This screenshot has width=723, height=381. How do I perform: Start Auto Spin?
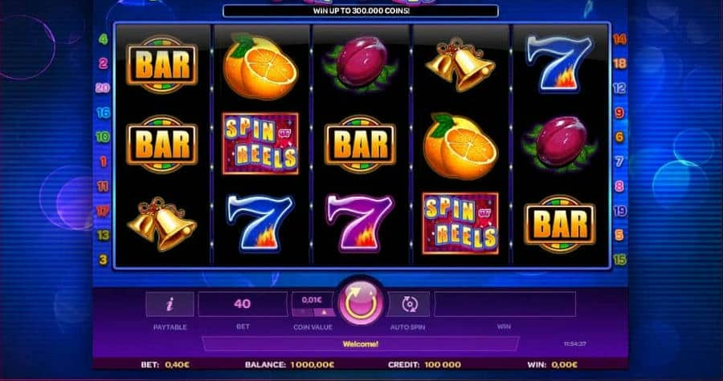point(409,304)
